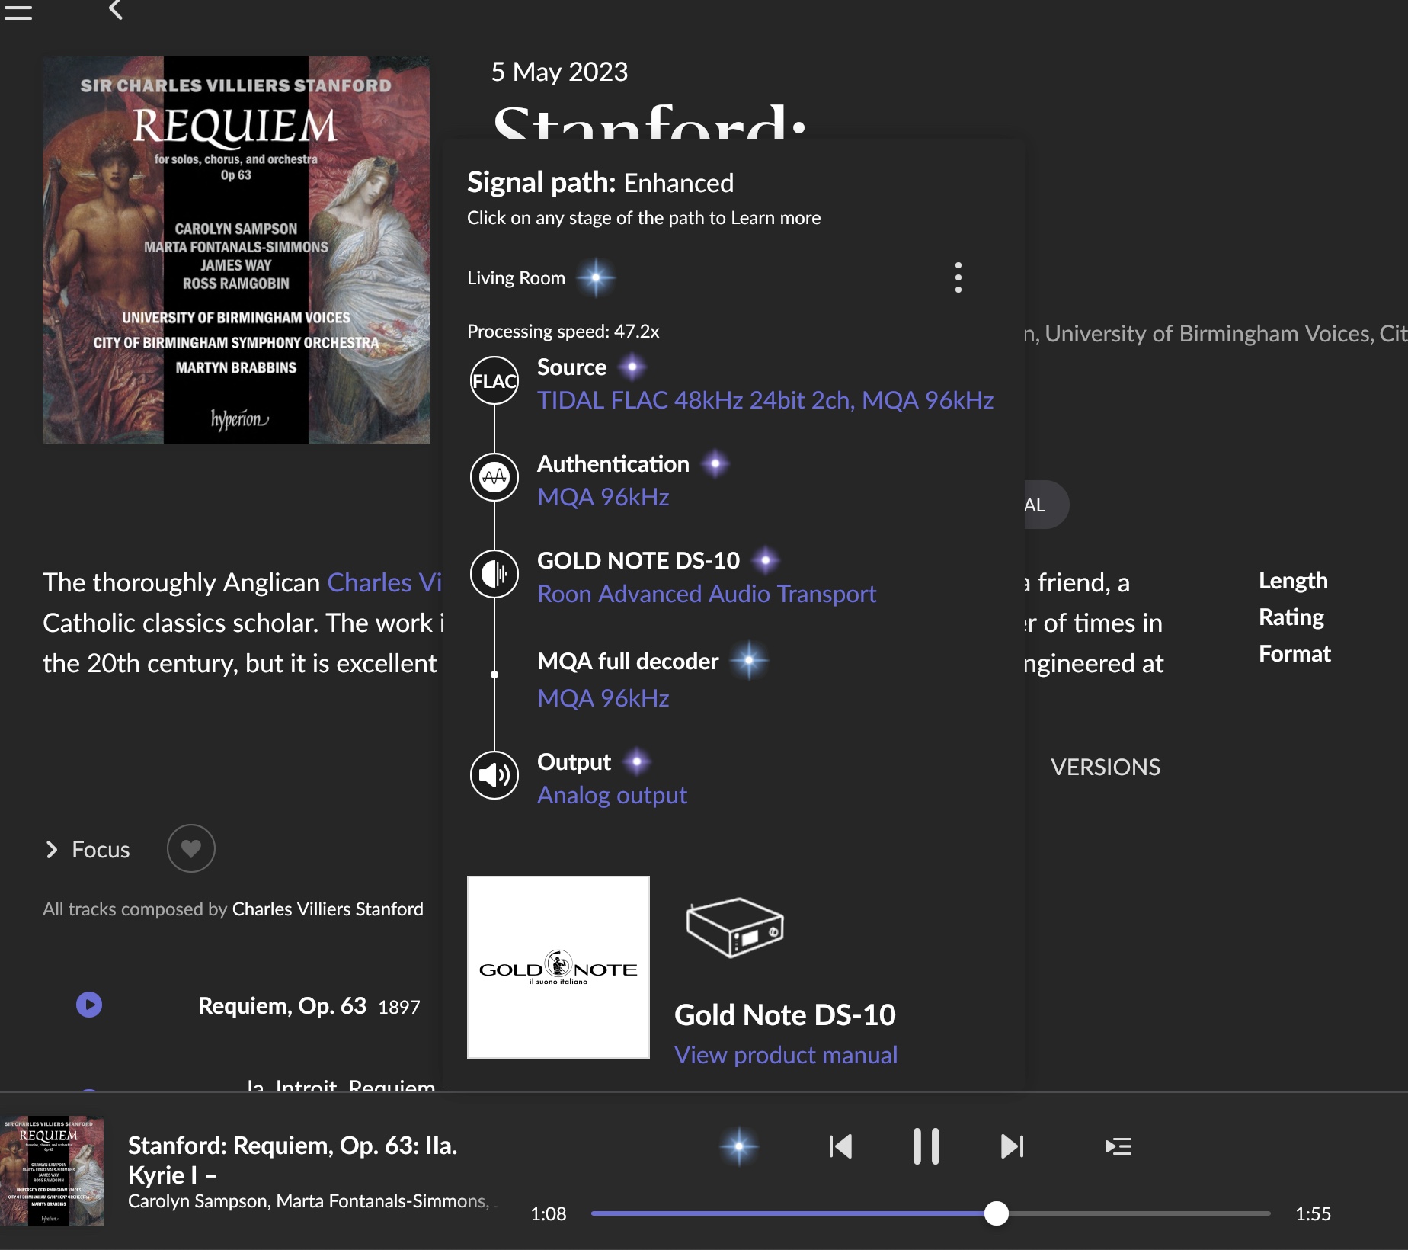Viewport: 1408px width, 1250px height.
Task: Switch to the VERSIONS tab
Action: pos(1106,767)
